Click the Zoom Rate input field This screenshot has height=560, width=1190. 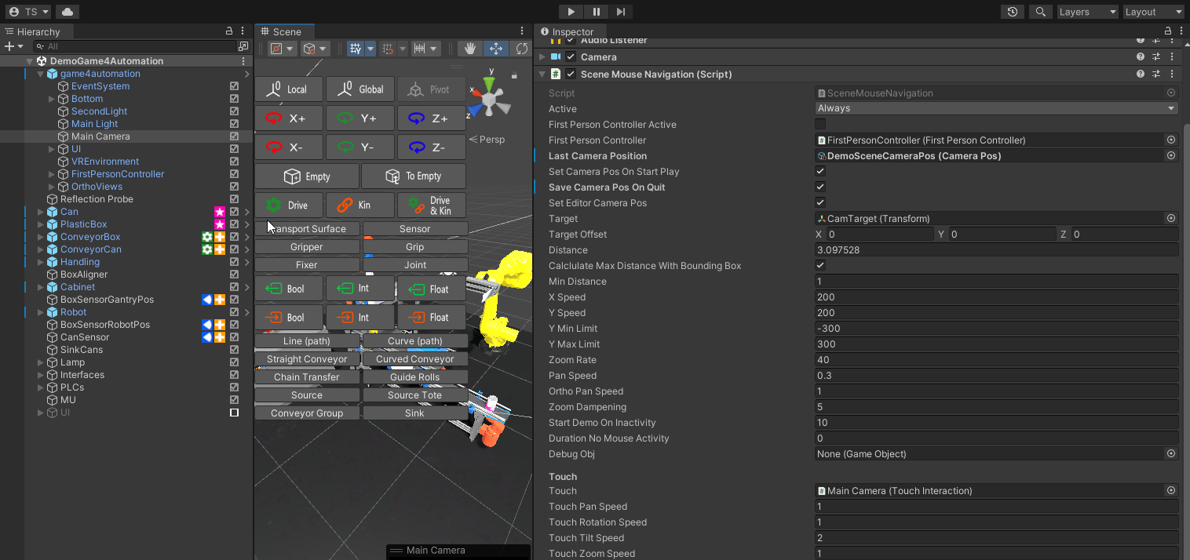[997, 360]
